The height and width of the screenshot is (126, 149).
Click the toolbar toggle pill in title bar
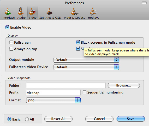[144, 3]
